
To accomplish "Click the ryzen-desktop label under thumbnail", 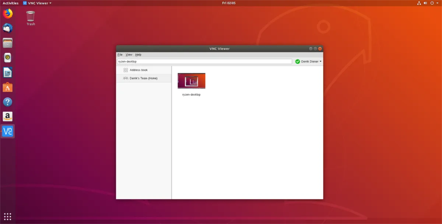I will point(192,95).
